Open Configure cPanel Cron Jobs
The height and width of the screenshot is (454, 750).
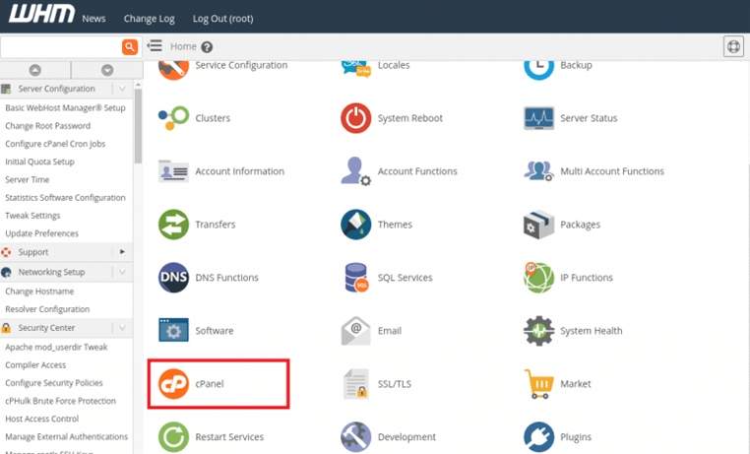click(x=55, y=144)
